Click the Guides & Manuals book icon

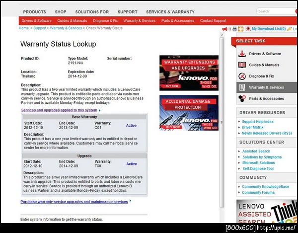[242, 65]
